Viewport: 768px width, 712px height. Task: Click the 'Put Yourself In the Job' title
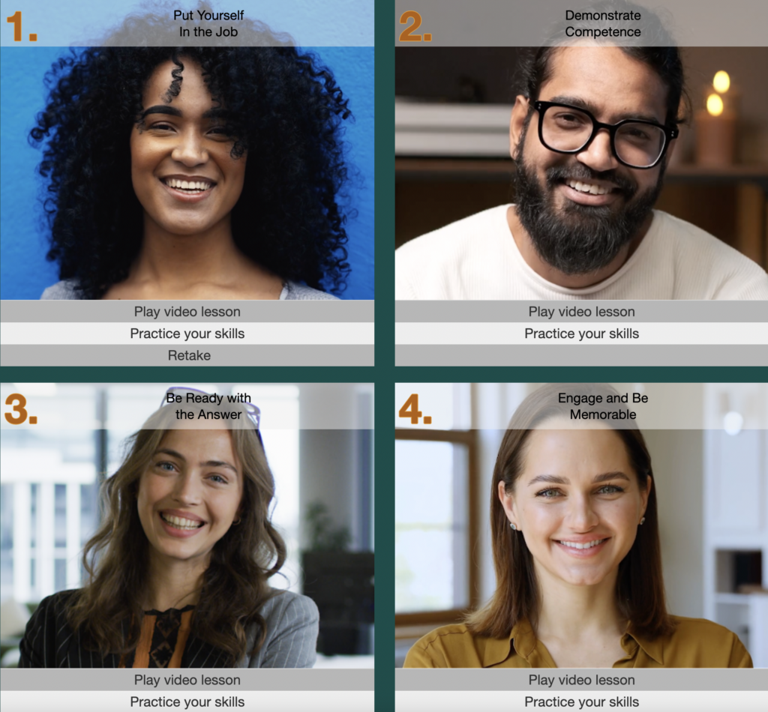tap(208, 23)
